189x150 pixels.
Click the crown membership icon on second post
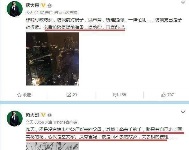click(50, 115)
